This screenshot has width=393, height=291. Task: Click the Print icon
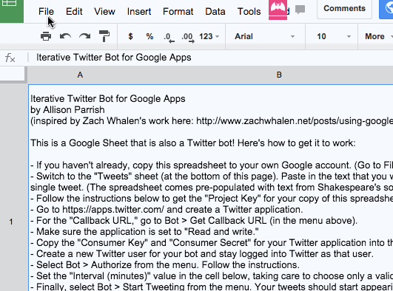46,36
